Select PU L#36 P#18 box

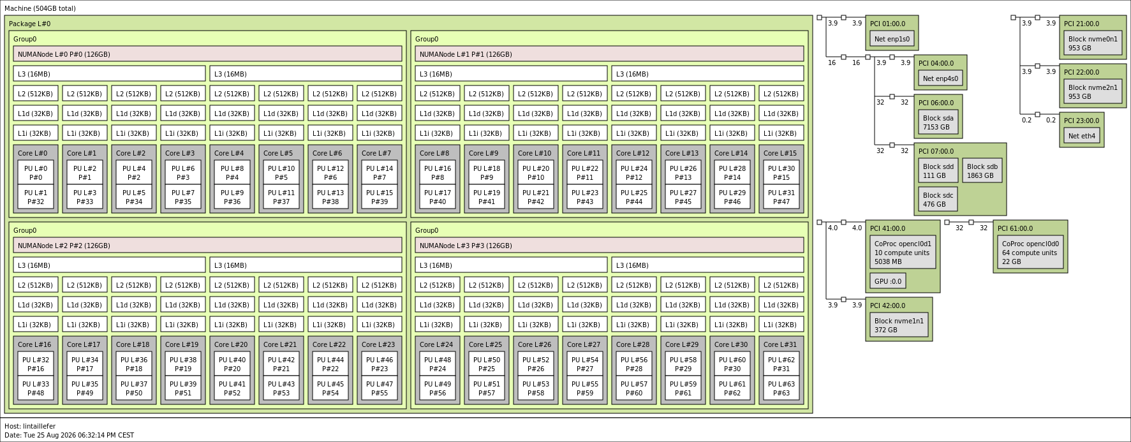click(x=134, y=364)
